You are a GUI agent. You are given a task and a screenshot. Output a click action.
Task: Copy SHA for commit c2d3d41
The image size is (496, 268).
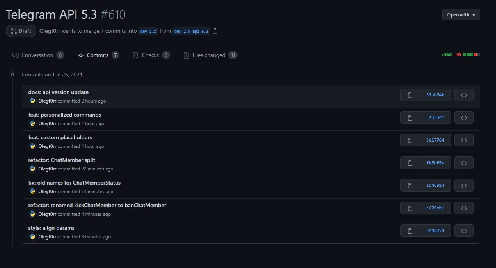pyautogui.click(x=410, y=117)
